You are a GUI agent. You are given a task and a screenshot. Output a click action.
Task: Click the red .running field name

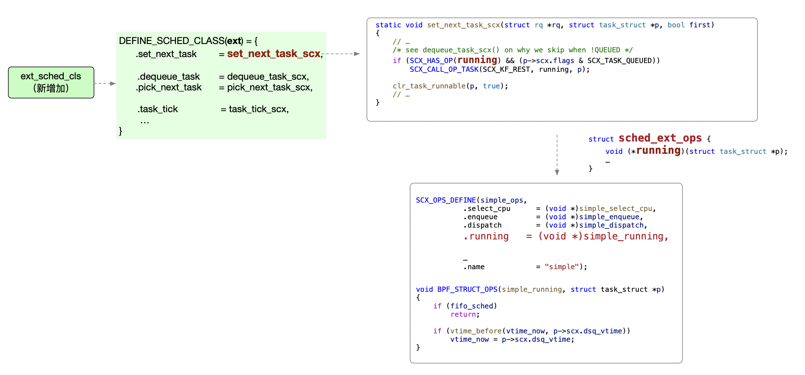(x=486, y=236)
